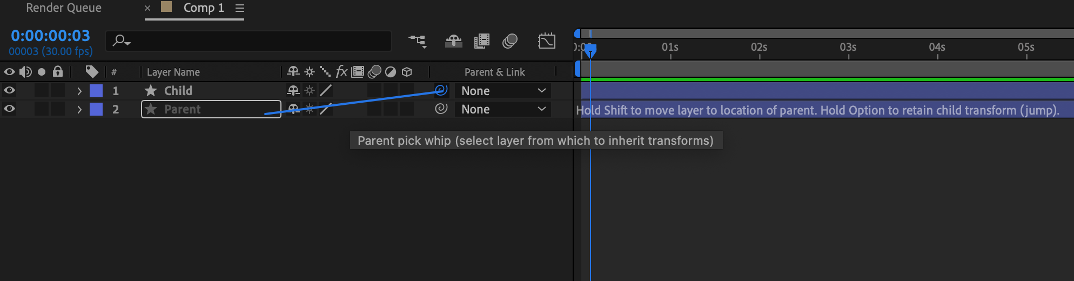Viewport: 1074px width, 281px height.
Task: Hide the Parent layer with eye toggle
Action: coord(9,109)
